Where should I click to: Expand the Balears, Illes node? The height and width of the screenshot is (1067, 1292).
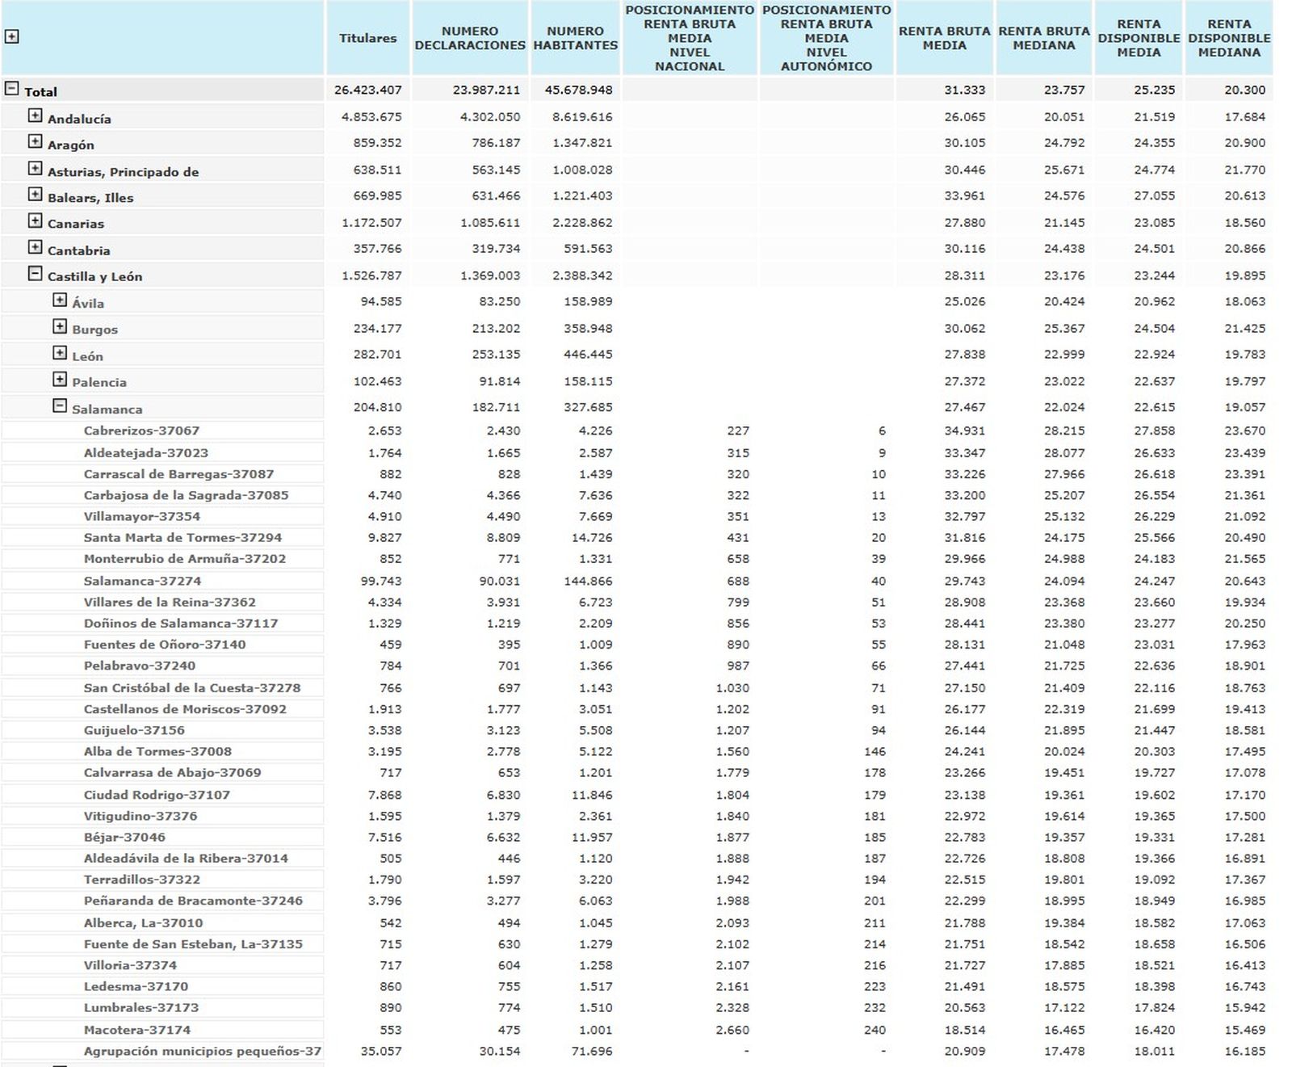pos(35,195)
